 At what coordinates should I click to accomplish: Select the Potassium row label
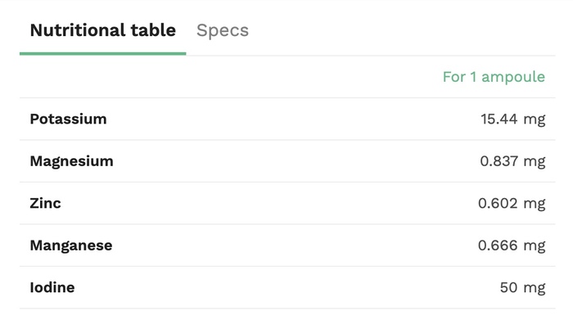click(68, 119)
